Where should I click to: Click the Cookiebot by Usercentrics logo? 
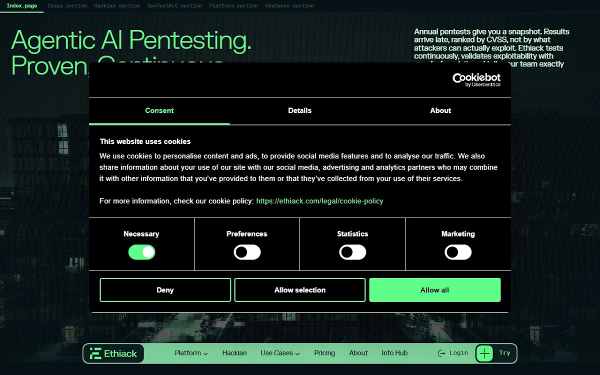click(x=476, y=79)
